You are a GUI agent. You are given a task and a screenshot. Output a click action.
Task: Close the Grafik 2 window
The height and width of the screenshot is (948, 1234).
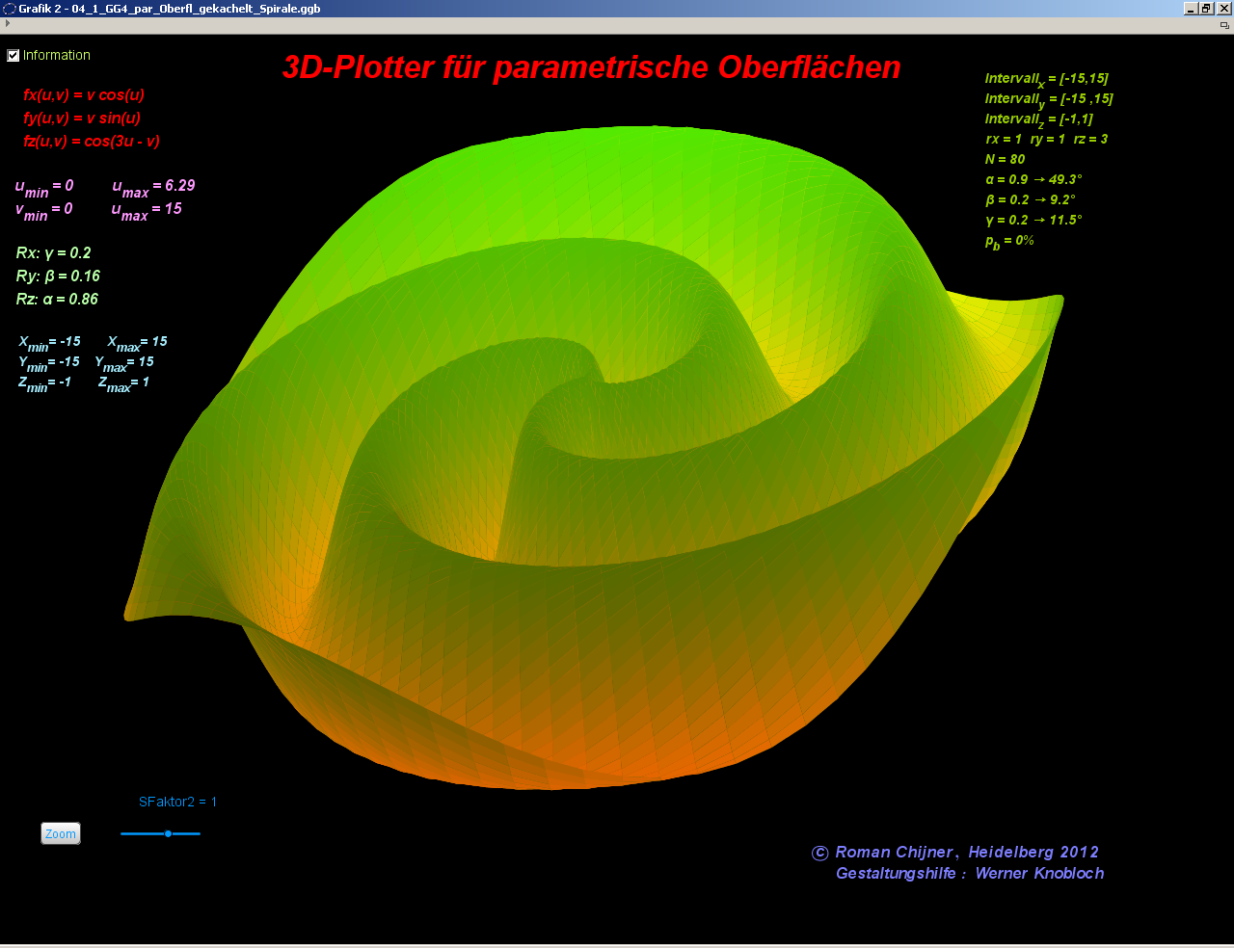(x=1223, y=9)
